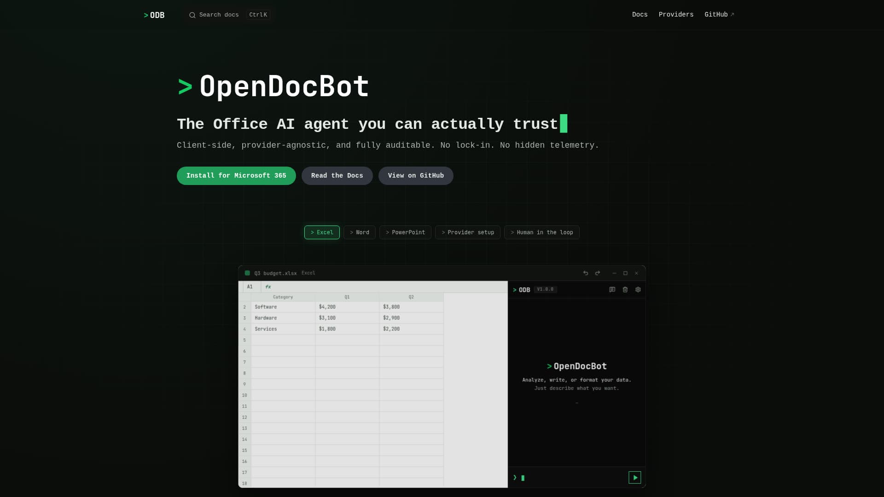Switch to the Provider setup tab

(x=468, y=232)
